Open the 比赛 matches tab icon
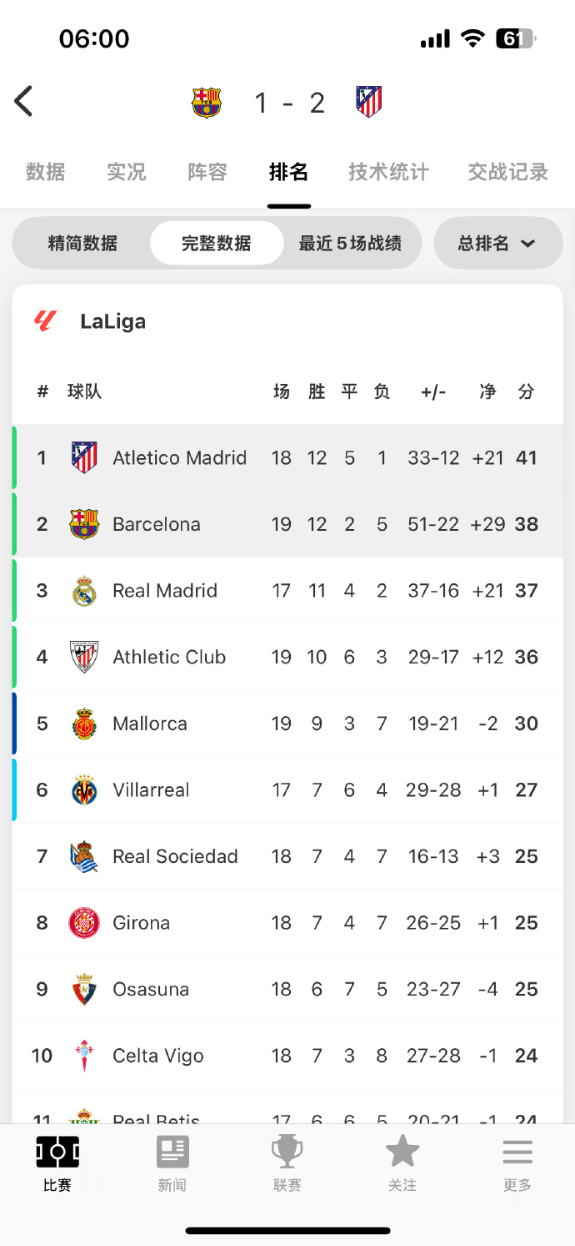The width and height of the screenshot is (575, 1246). (x=57, y=1153)
